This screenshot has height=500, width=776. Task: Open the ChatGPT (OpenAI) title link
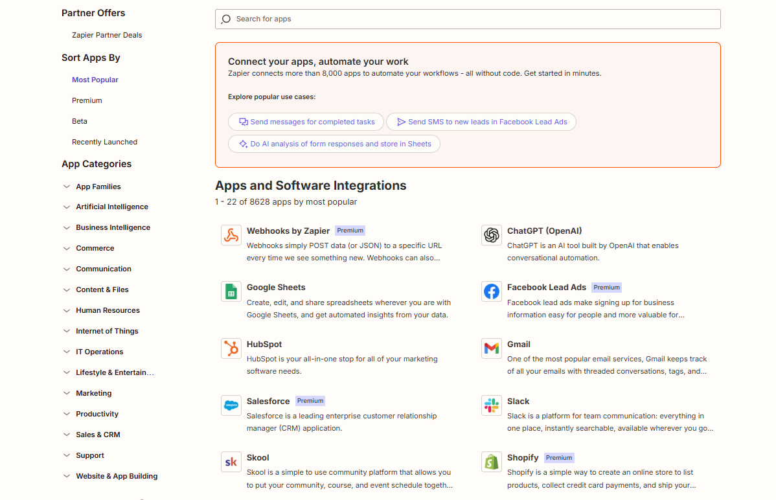[x=544, y=231]
